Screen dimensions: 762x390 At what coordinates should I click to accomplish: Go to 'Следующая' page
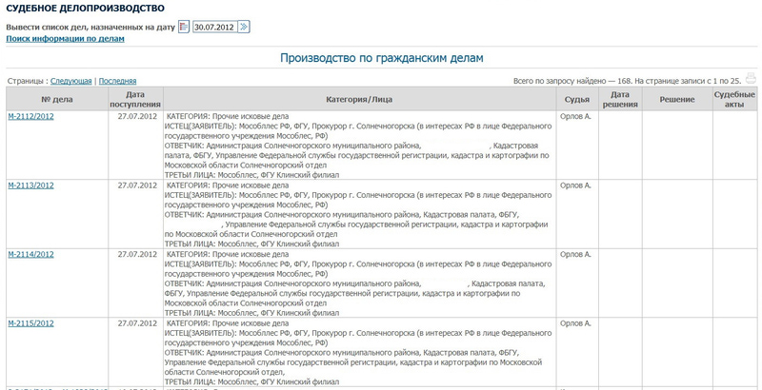coord(70,82)
